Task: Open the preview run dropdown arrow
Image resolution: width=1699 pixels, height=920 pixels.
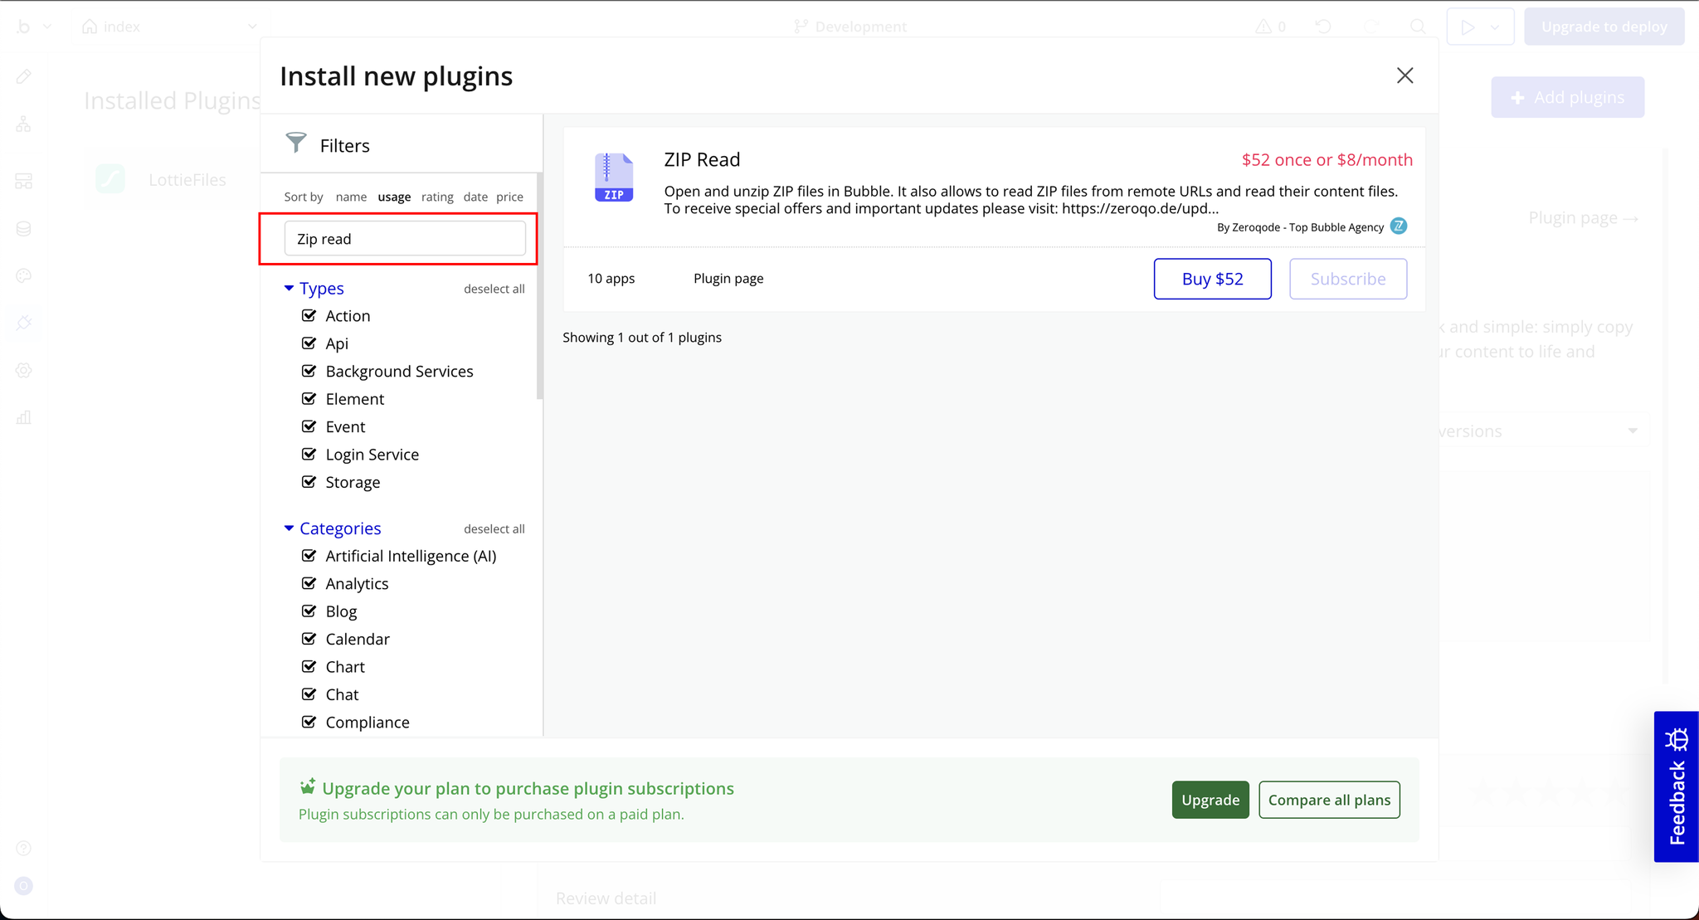Action: point(1495,27)
